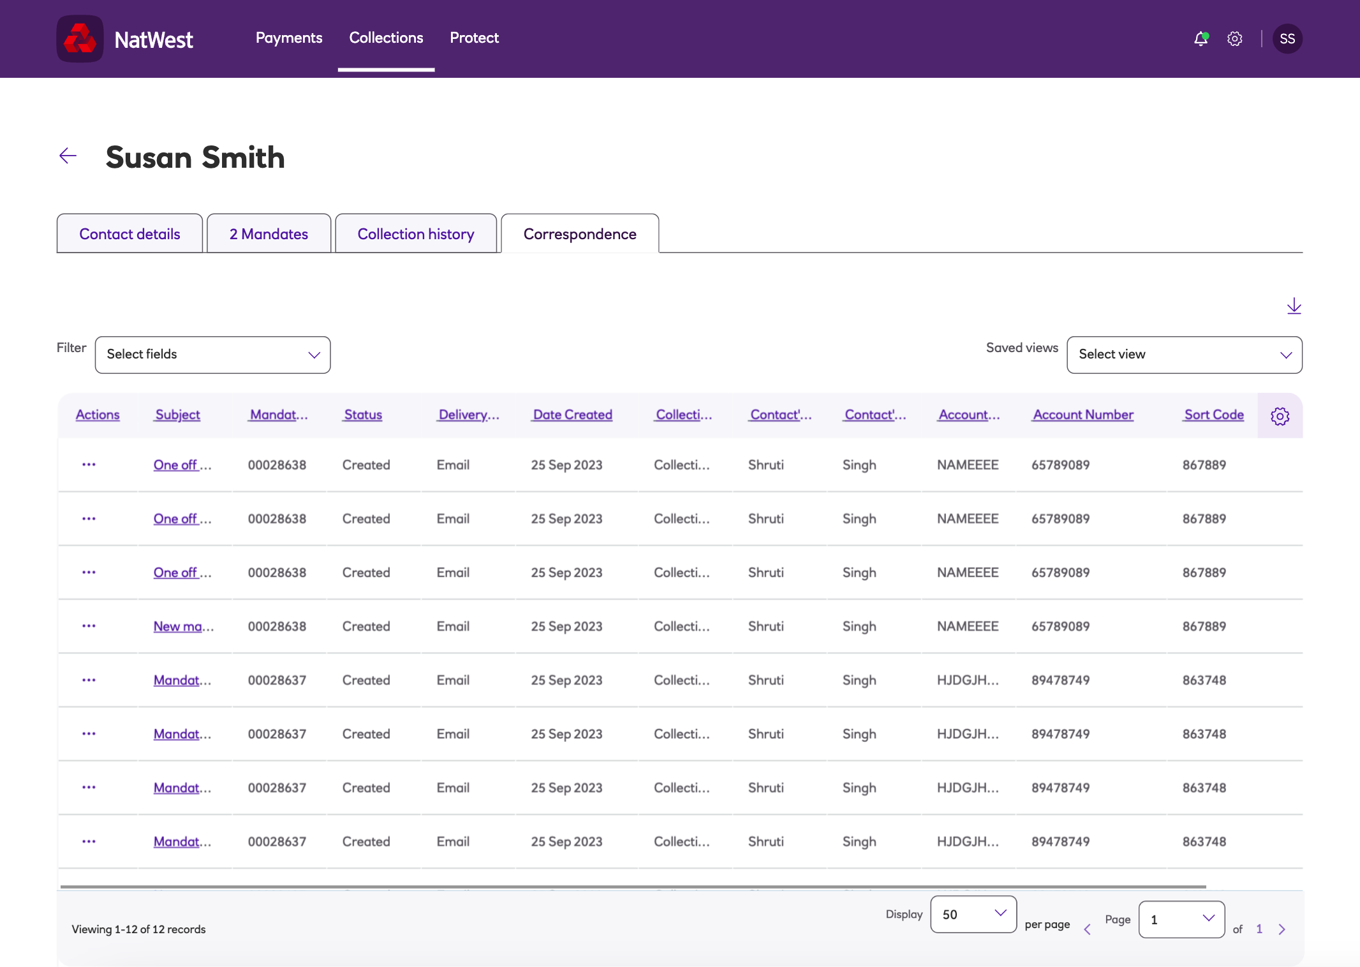Expand the Select fields filter dropdown
The height and width of the screenshot is (967, 1360).
click(212, 355)
